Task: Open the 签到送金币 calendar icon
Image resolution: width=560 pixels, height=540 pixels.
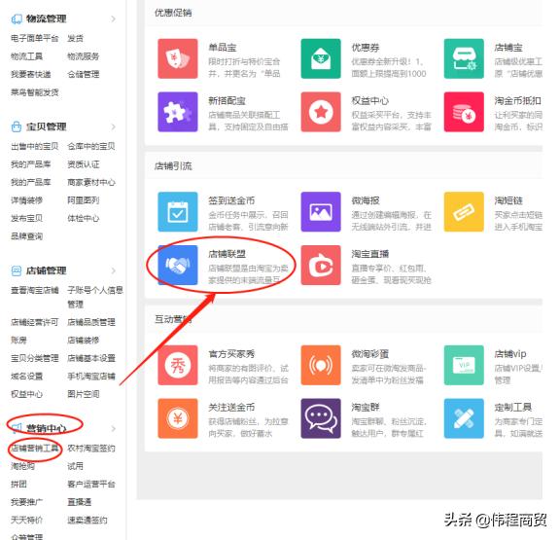Action: [x=178, y=211]
